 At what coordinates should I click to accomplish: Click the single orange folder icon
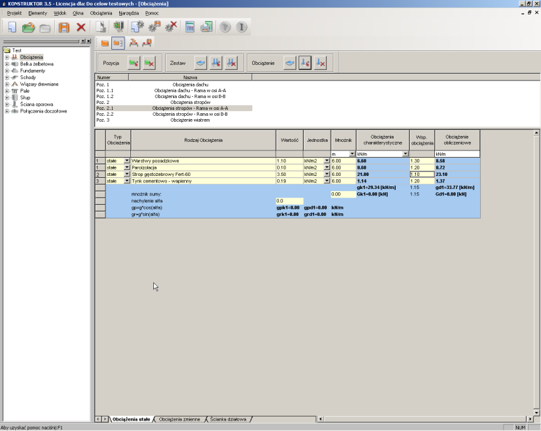coord(105,43)
